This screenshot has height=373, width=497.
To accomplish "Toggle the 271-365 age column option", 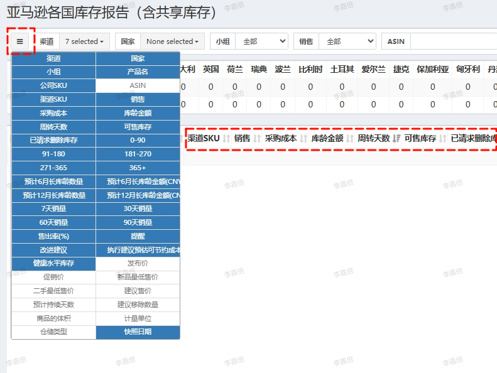I will [53, 168].
